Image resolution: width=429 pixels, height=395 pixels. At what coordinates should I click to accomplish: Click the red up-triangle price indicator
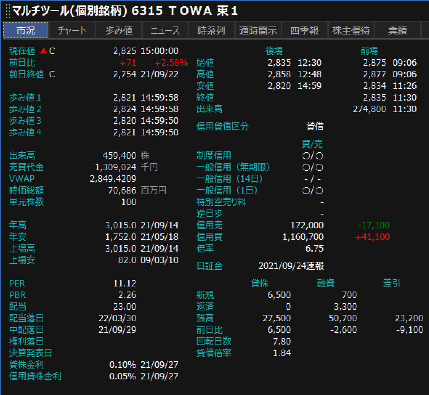click(x=43, y=50)
